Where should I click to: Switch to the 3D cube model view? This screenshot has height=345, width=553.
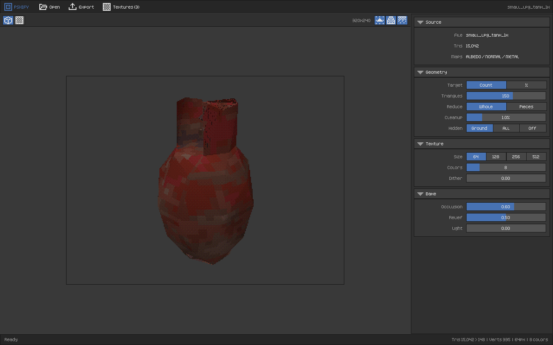coord(8,20)
